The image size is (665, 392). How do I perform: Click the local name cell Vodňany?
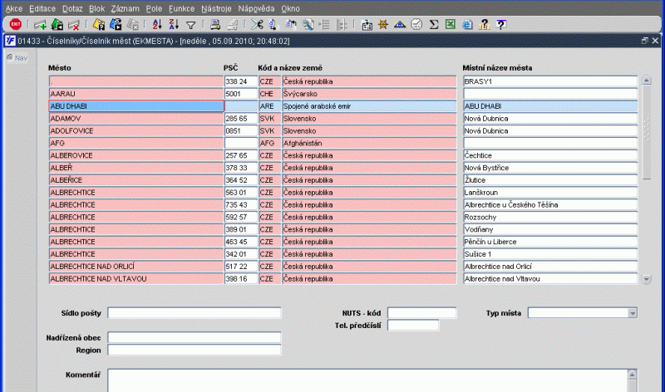click(x=550, y=229)
